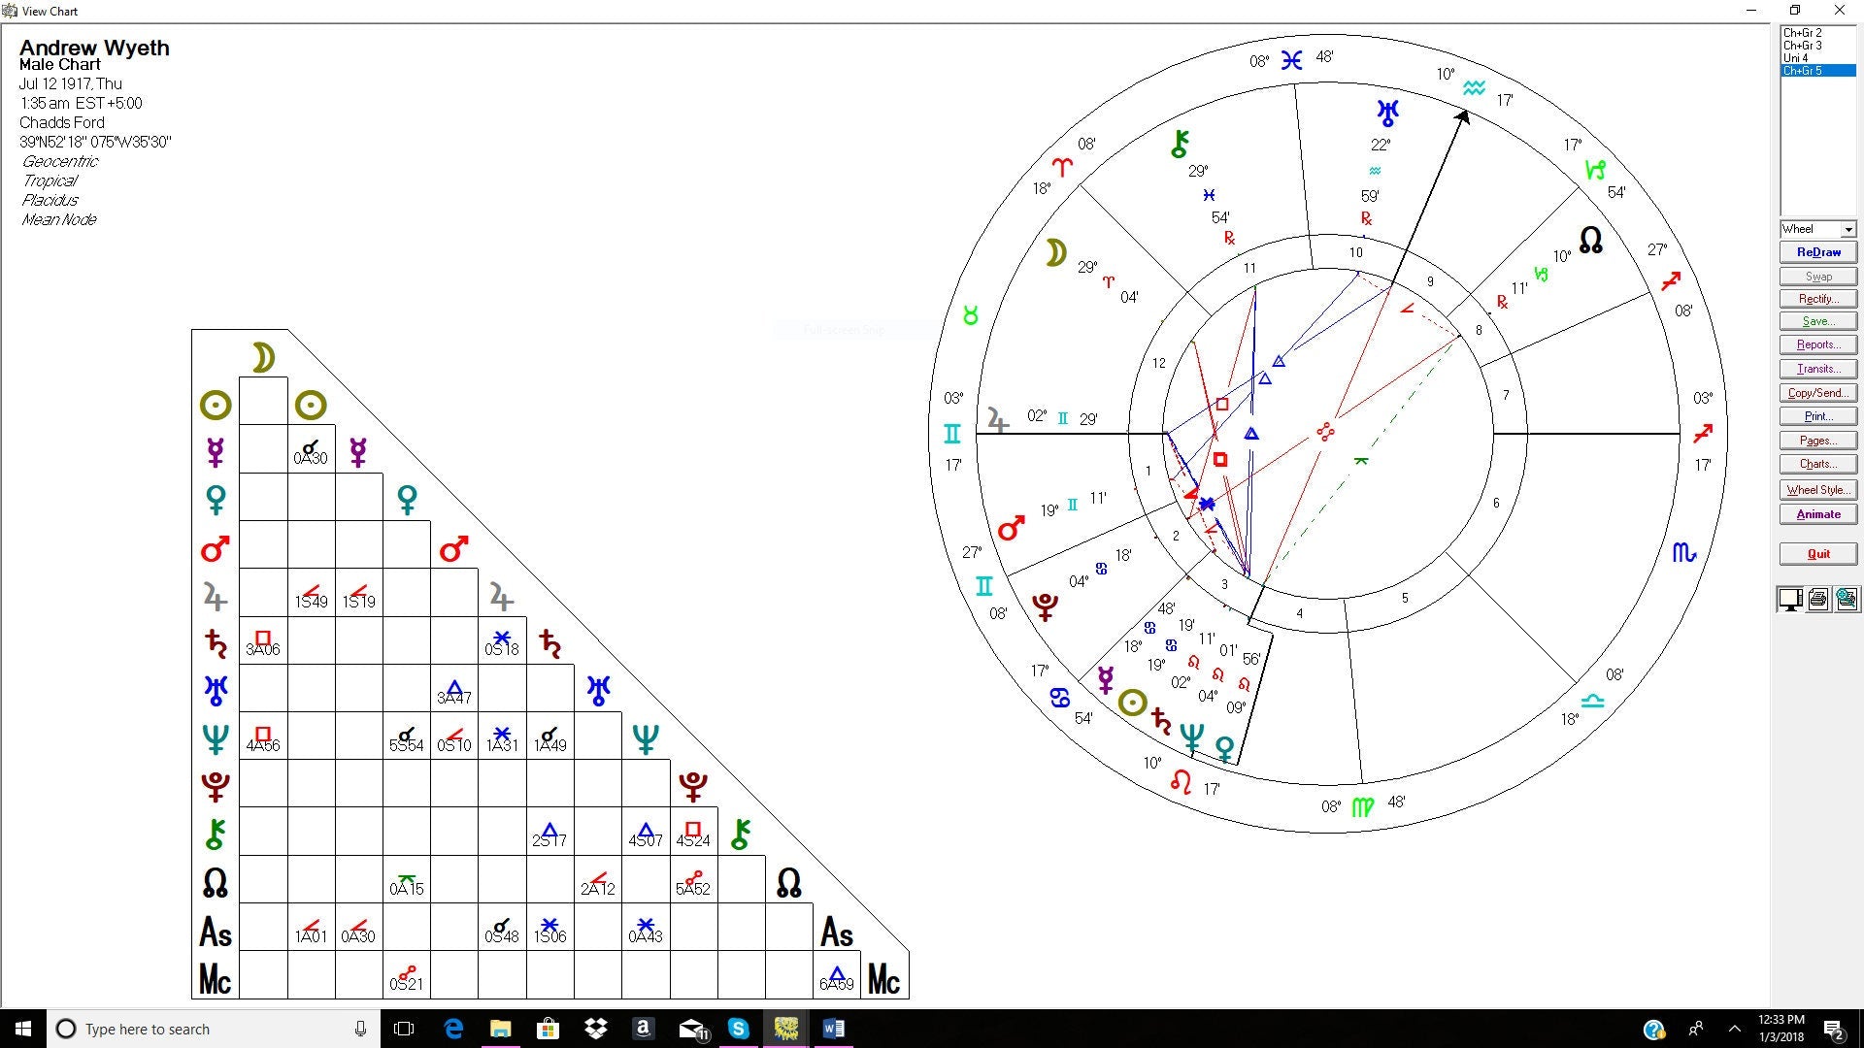This screenshot has width=1864, height=1048.
Task: Click the Moon glyph in the aspect grid
Action: point(263,357)
